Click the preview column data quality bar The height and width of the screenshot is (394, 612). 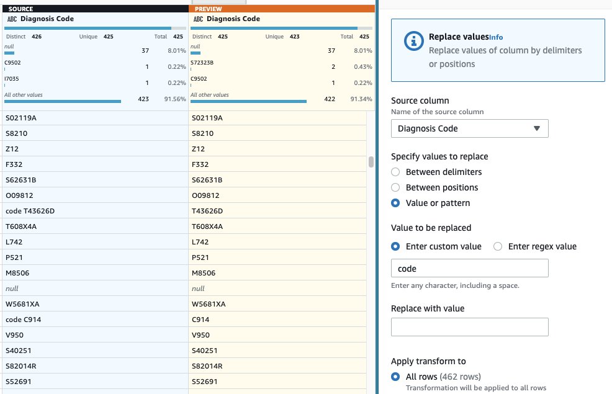pyautogui.click(x=281, y=29)
